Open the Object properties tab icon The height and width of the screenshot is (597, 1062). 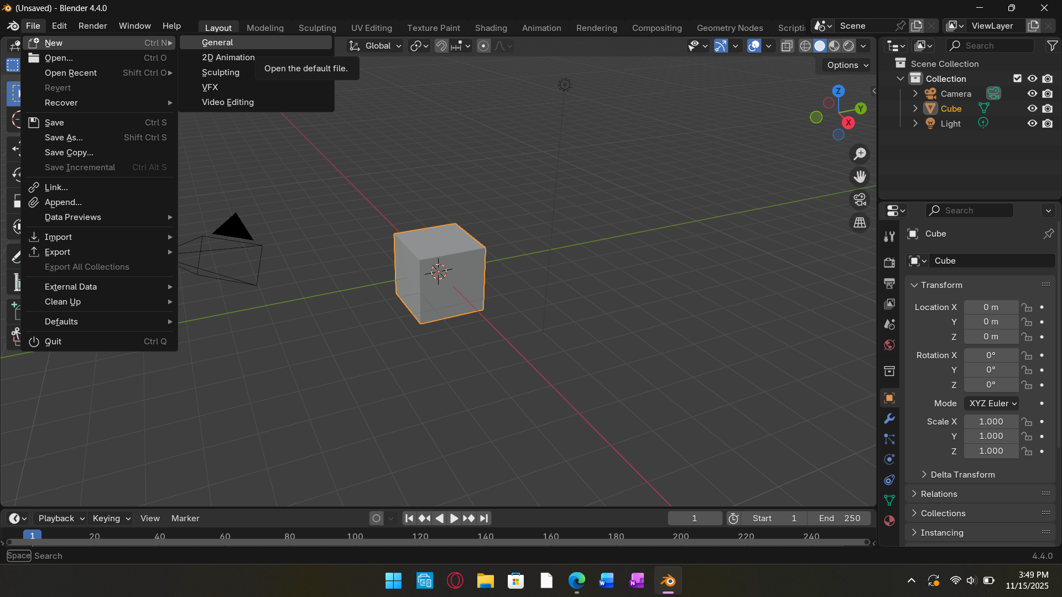pos(889,398)
